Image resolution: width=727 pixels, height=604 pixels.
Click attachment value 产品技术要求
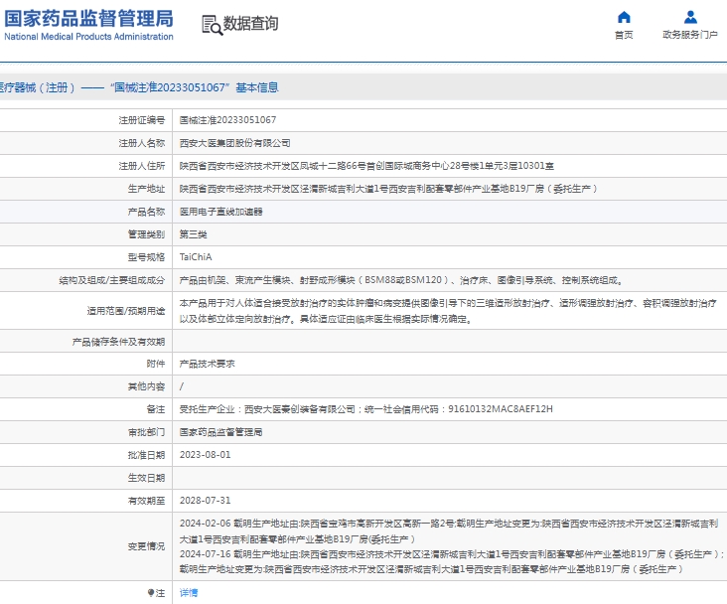(208, 364)
